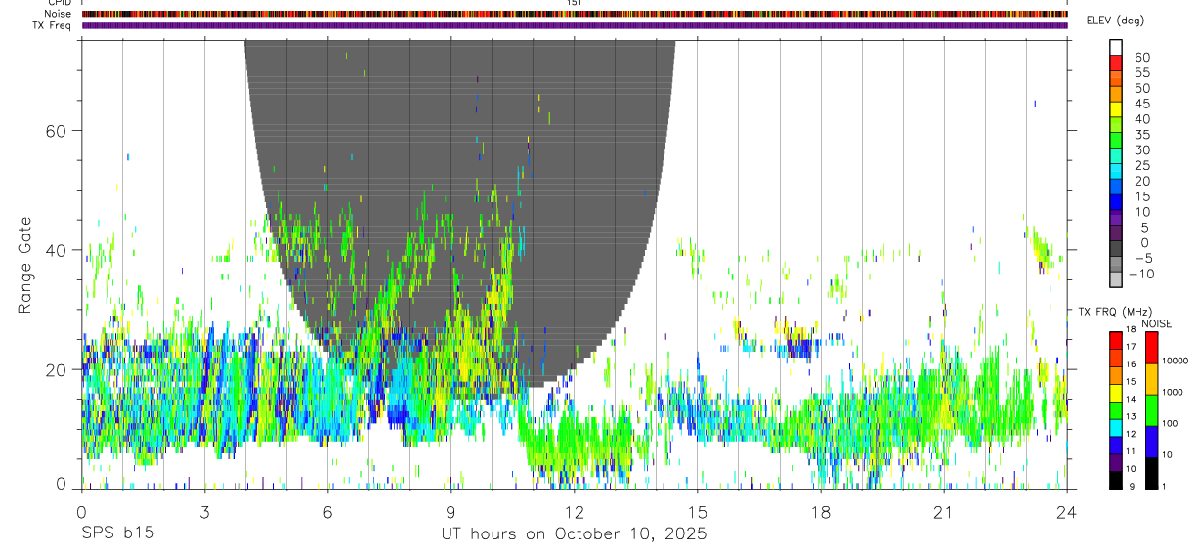Click the purple TX Freq strip above the plot

coord(575,25)
